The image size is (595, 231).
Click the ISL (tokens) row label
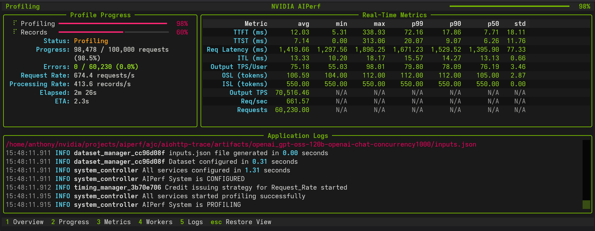[245, 84]
